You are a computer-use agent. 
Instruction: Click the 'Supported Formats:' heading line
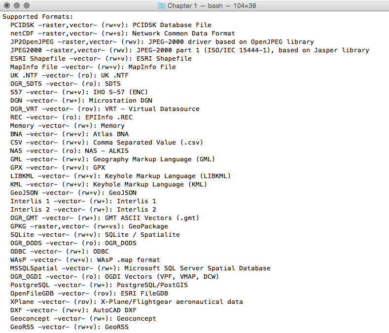(x=37, y=17)
